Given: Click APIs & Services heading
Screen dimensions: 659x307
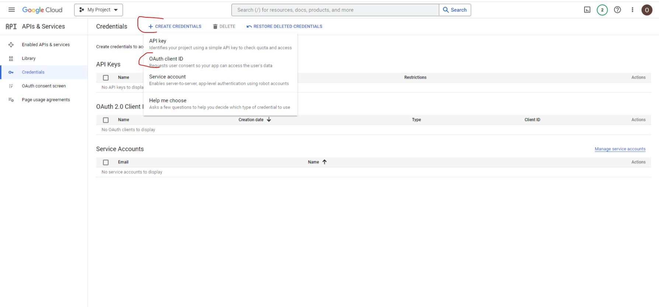Looking at the screenshot, I should click(x=43, y=27).
